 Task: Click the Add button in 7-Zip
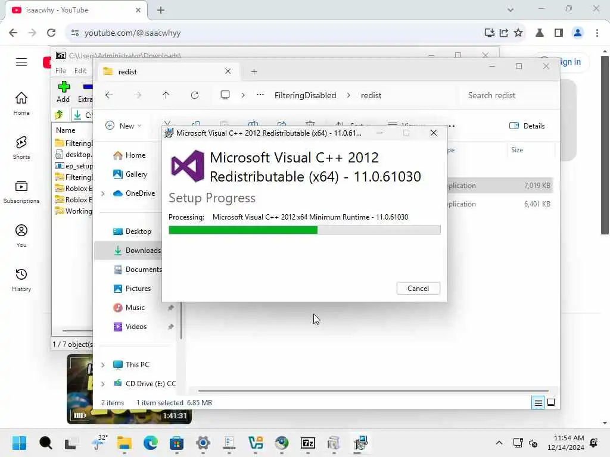coord(63,92)
